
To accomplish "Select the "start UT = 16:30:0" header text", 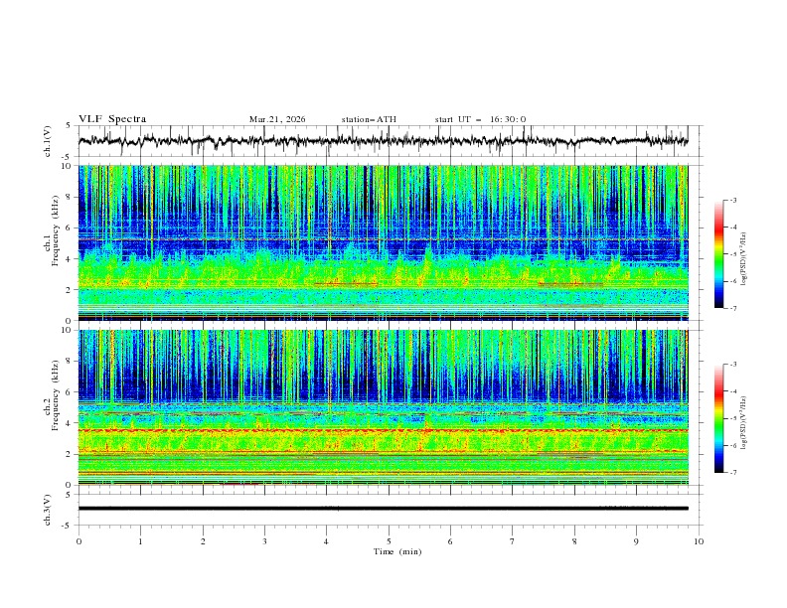I will click(480, 119).
